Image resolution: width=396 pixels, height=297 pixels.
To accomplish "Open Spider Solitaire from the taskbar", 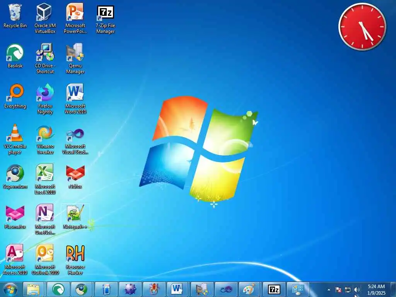I will pos(154,289).
